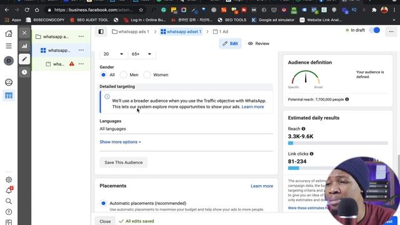Open SEO AUDIT TOOL bookmark
Screen dimensions: 400x225
coord(89,20)
